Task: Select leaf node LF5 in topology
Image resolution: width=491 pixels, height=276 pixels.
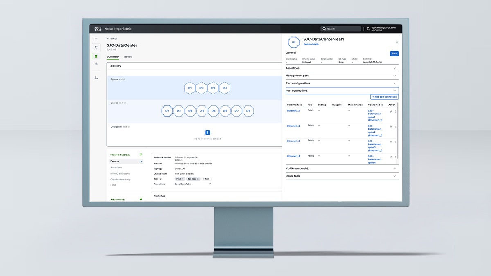Action: tap(213, 111)
